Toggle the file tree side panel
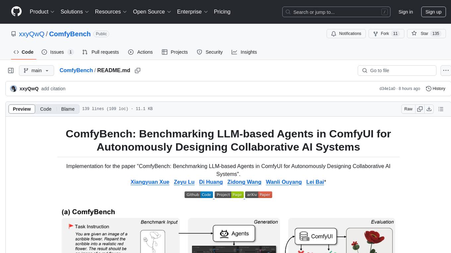 11,71
